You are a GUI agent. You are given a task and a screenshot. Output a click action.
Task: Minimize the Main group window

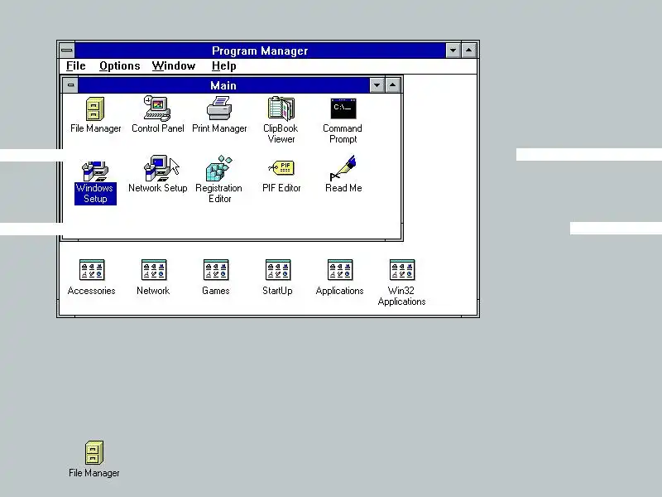(377, 85)
